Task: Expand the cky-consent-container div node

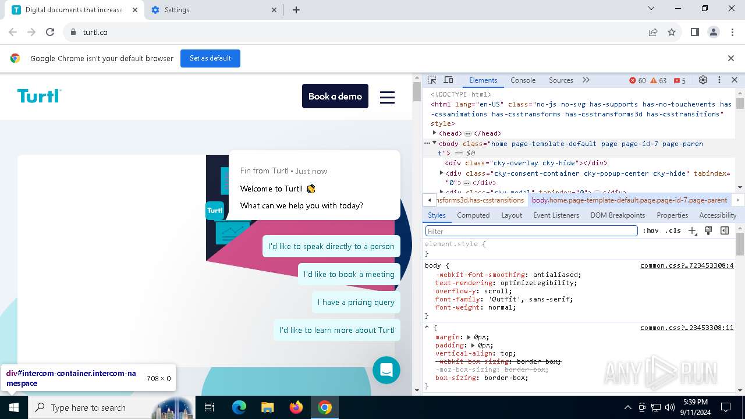Action: click(441, 173)
